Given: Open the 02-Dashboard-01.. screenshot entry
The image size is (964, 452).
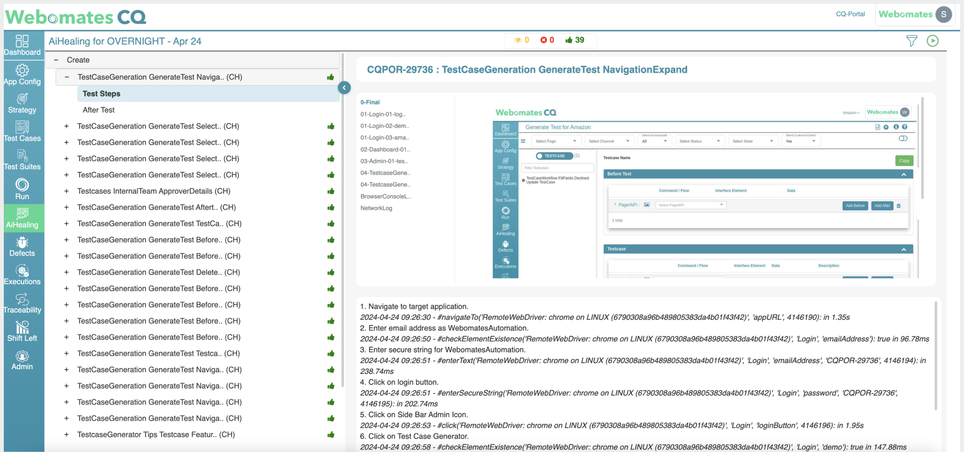Looking at the screenshot, I should tap(385, 149).
